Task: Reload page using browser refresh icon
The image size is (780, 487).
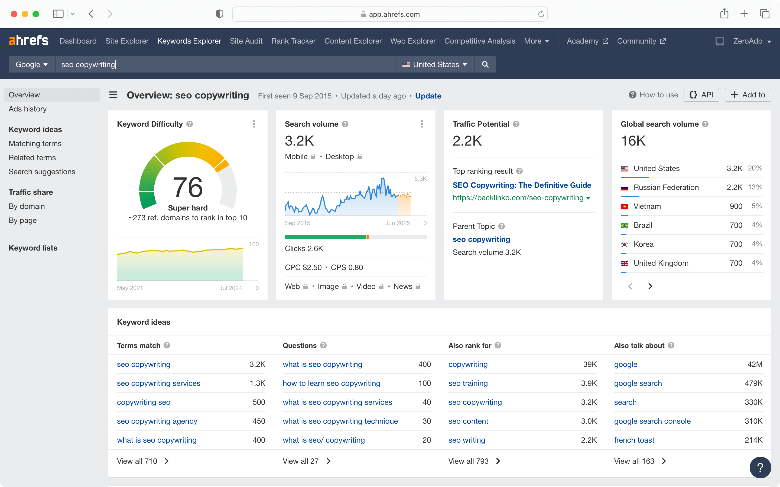Action: pyautogui.click(x=541, y=14)
